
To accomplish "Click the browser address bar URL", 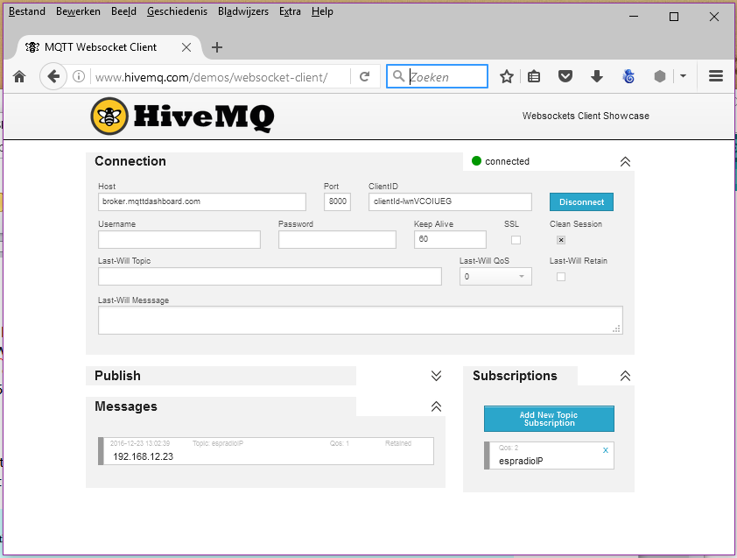I will 211,77.
